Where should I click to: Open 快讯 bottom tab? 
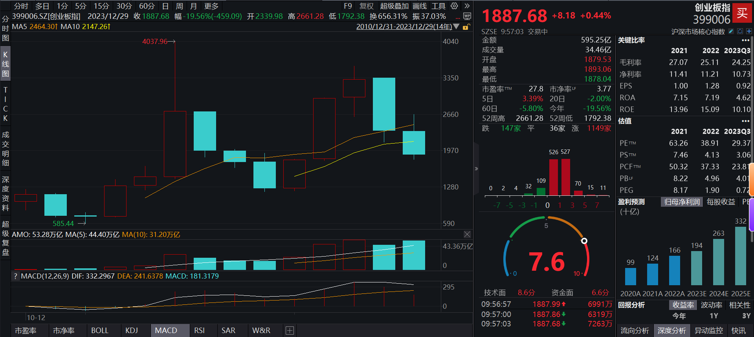[739, 331]
